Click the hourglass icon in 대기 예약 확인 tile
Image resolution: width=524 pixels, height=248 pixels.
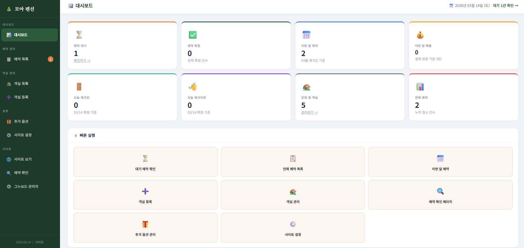click(145, 158)
